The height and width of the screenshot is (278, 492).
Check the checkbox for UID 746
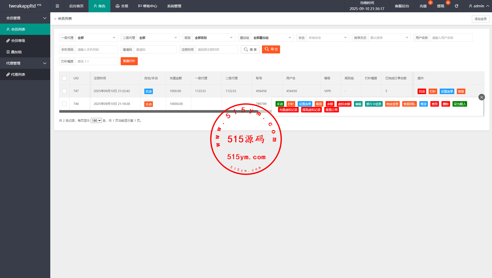(x=64, y=104)
